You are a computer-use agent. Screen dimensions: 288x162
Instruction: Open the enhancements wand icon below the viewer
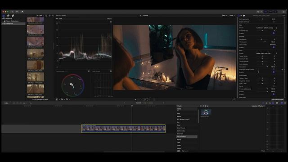pyautogui.click(x=62, y=99)
